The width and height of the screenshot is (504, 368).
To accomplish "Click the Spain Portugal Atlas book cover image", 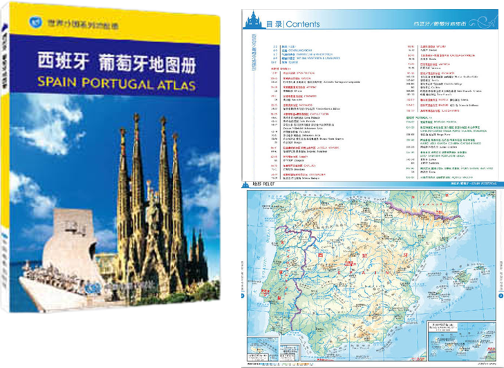I will tap(111, 157).
